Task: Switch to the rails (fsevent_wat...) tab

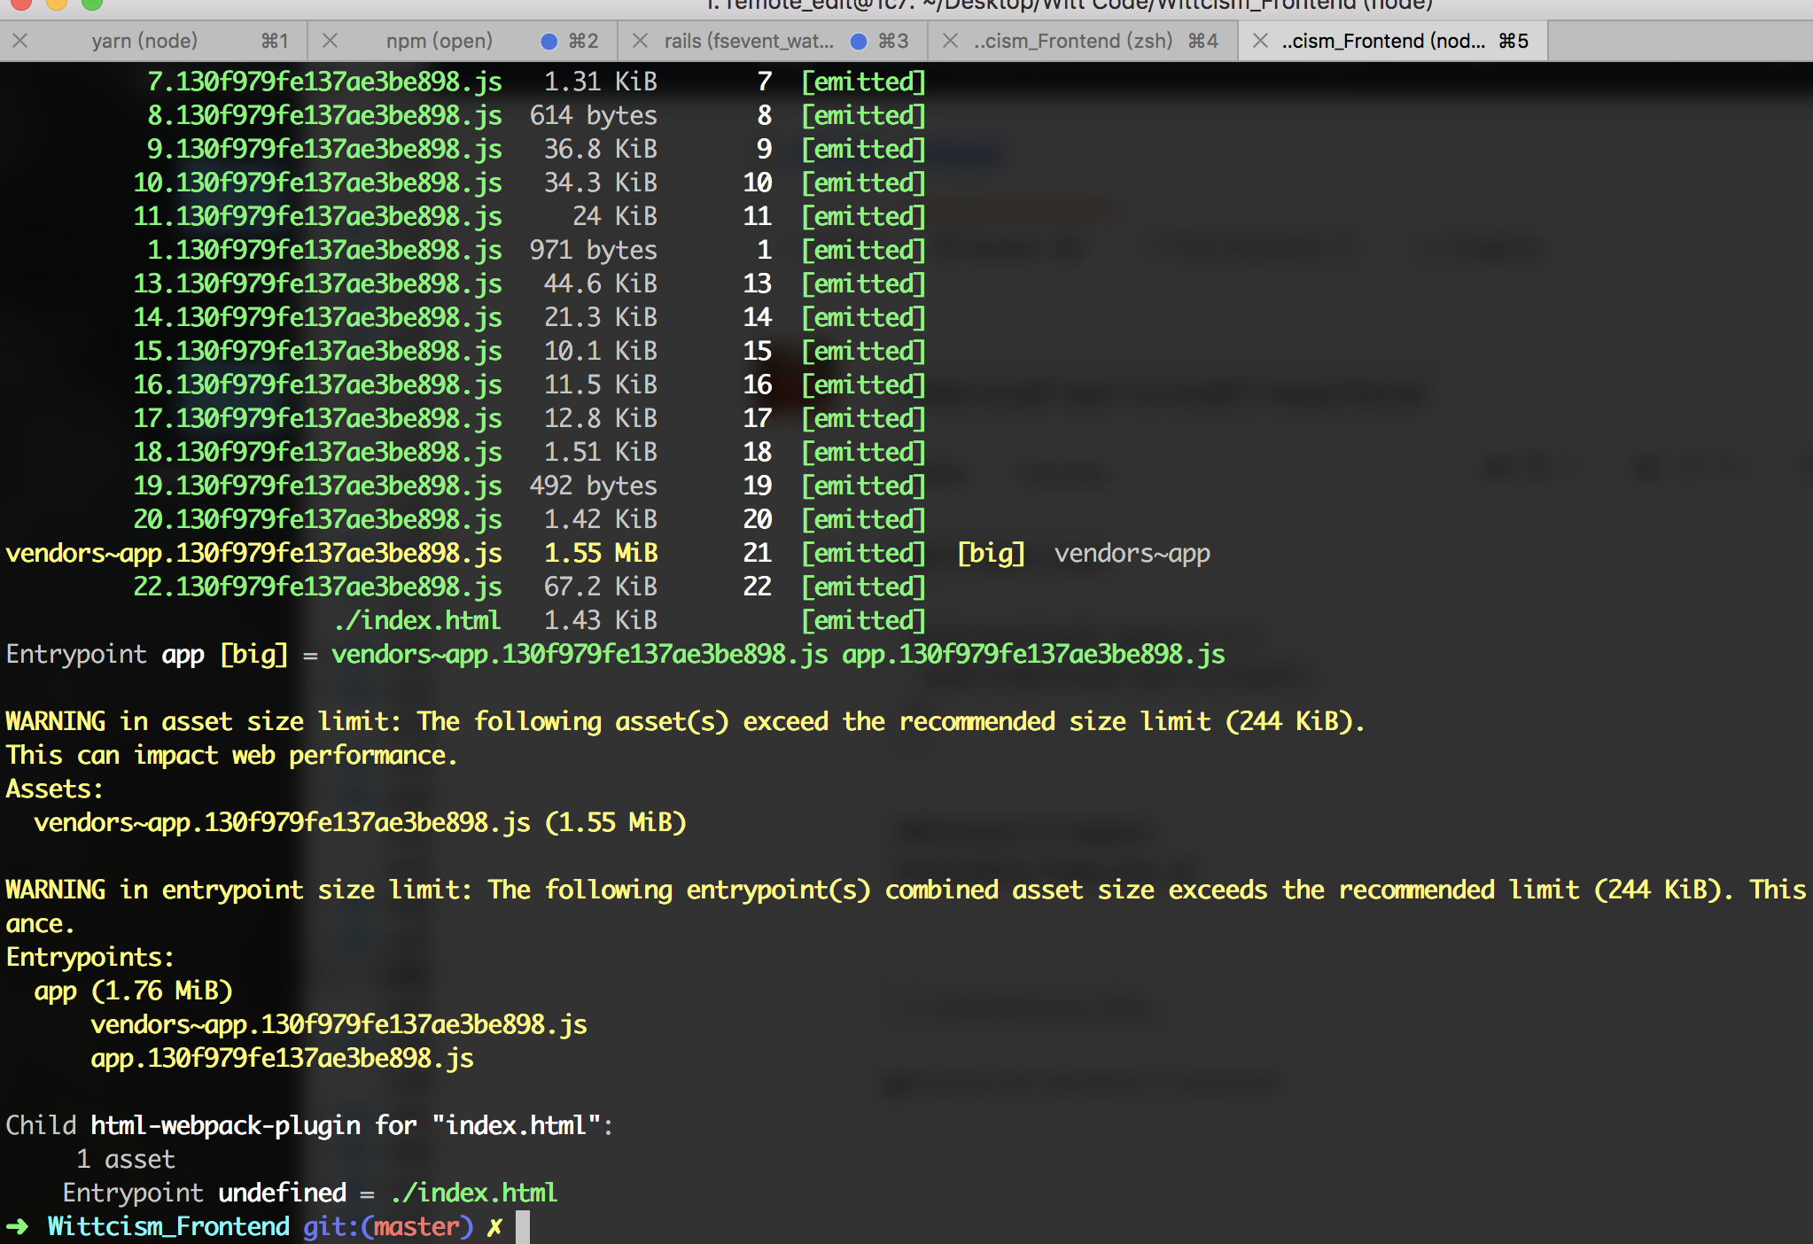Action: [749, 40]
